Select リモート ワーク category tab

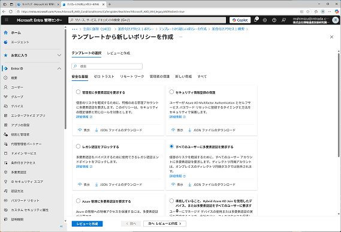click(132, 77)
